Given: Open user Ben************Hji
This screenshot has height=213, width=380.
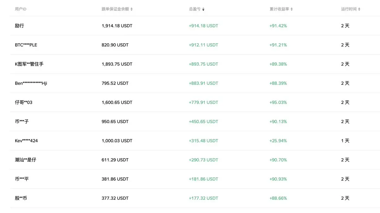Looking at the screenshot, I should pos(31,83).
